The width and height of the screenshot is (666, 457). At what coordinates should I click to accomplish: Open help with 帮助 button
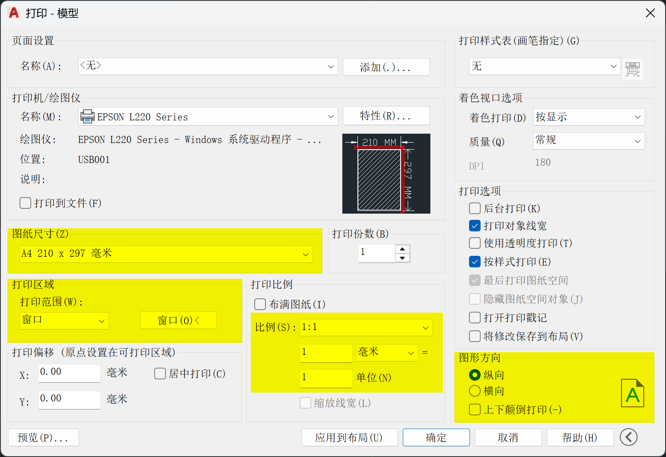pos(580,437)
